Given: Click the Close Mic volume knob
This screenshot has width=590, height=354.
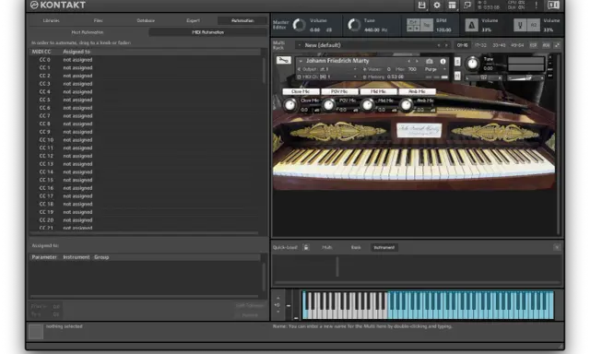Looking at the screenshot, I should coord(289,105).
